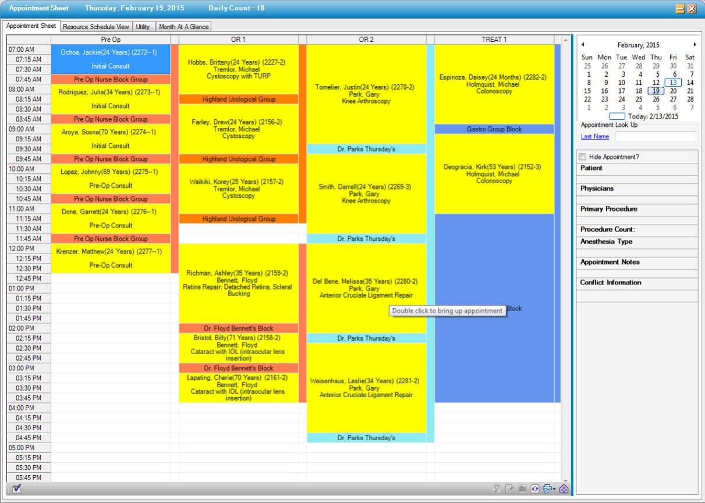Click the greyed-out folder icon in bottom toolbar
The height and width of the screenshot is (503, 705).
523,489
